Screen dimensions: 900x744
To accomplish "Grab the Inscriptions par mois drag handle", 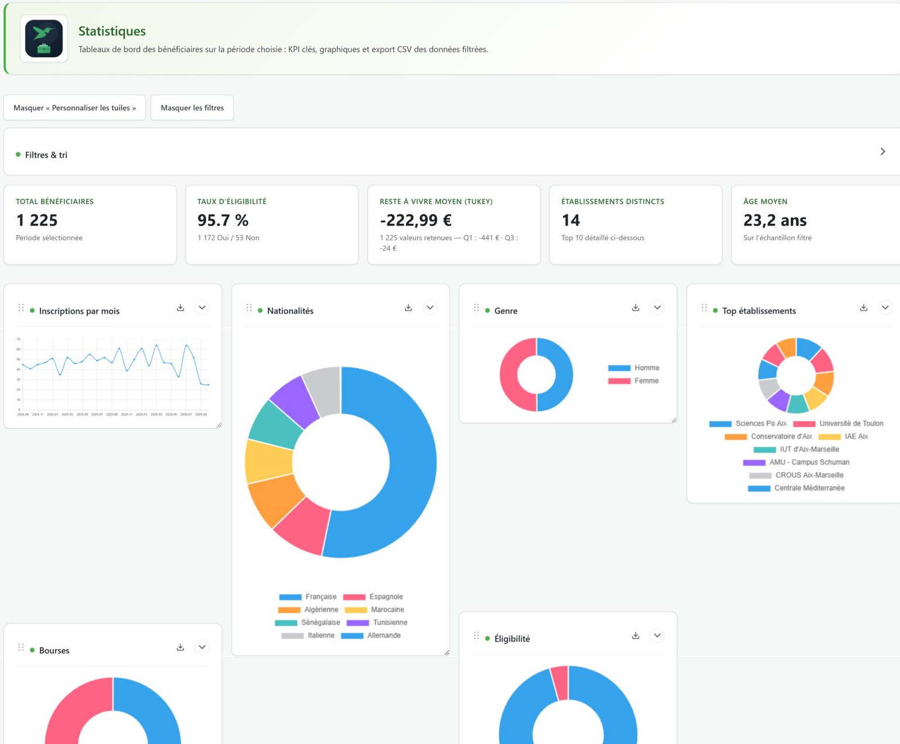I will pos(21,308).
